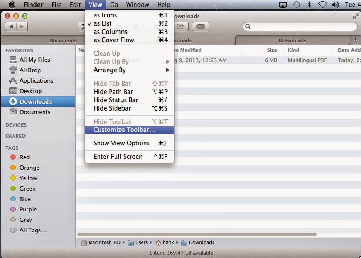361x258 pixels.
Task: Expand the Arrange By submenu
Action: pos(129,70)
